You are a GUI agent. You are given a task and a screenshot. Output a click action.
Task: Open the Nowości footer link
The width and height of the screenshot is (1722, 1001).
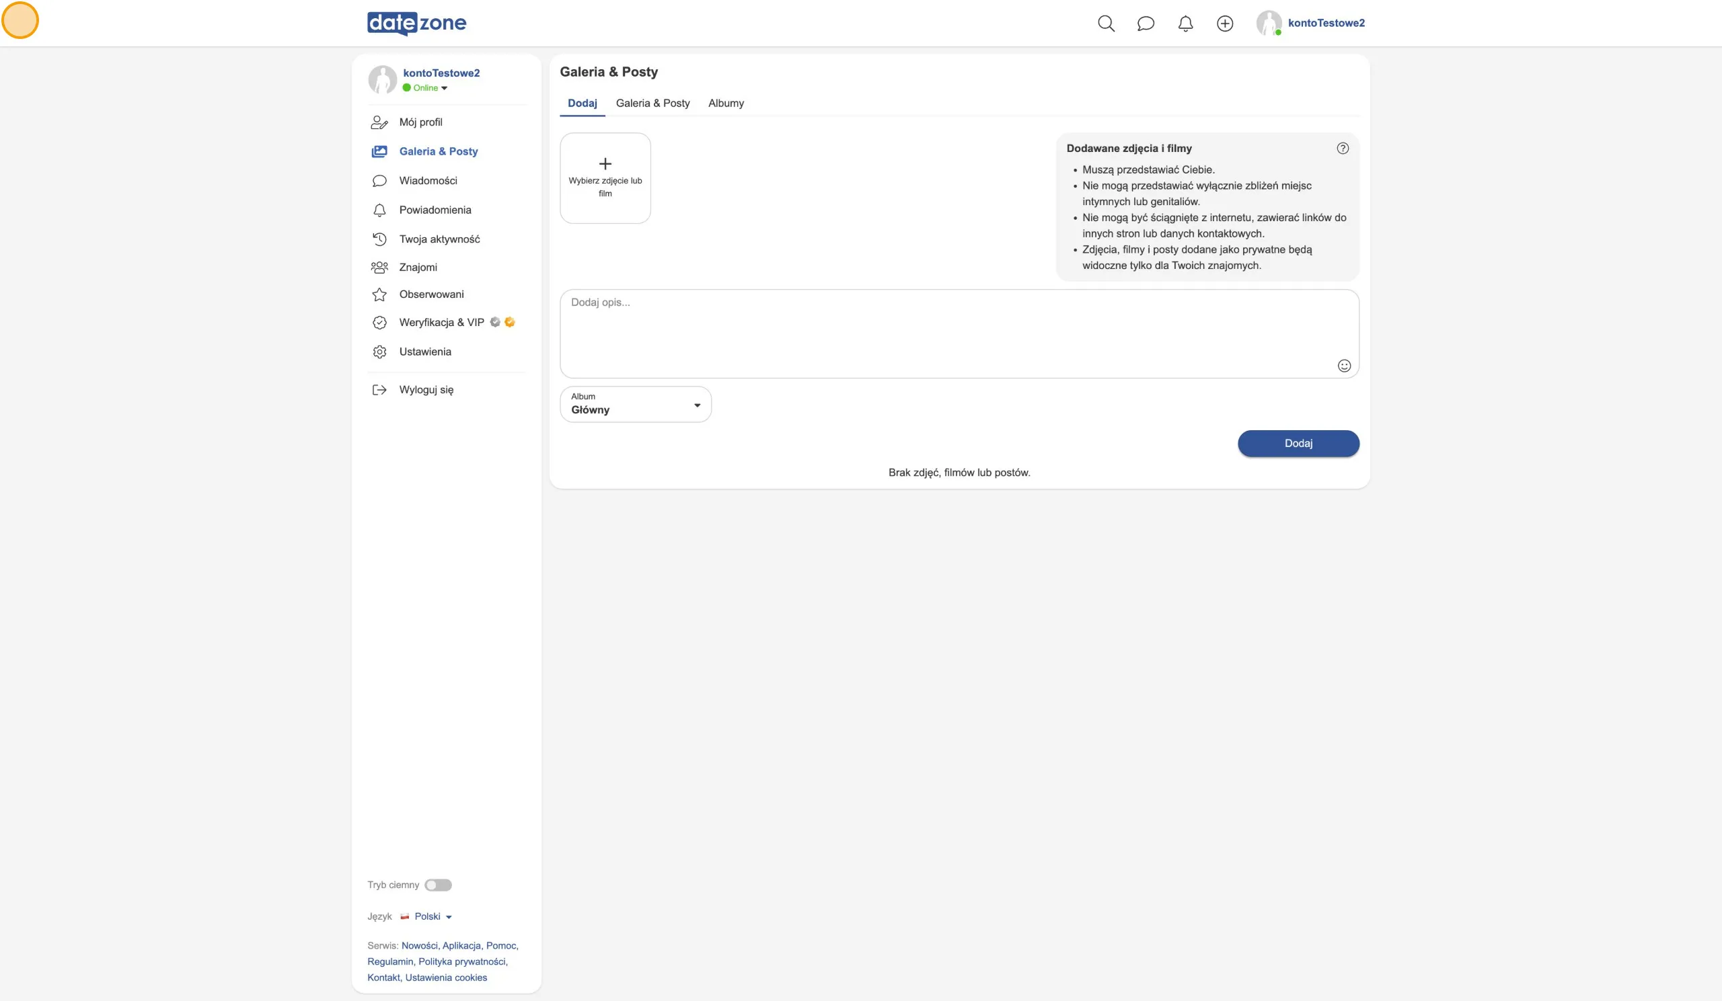420,946
